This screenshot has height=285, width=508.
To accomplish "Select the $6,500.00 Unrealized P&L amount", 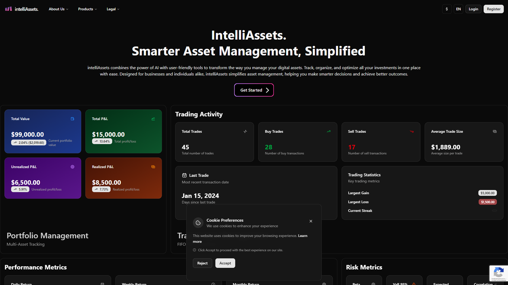I will 26,182.
